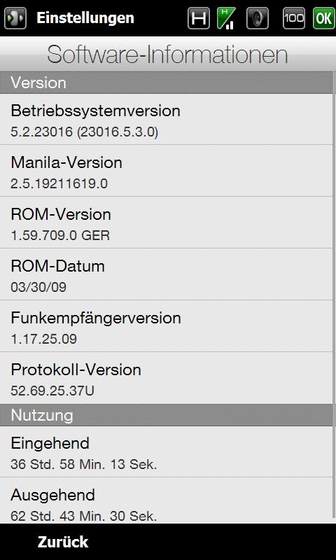Tap the HSDPA 'H' data connection icon

[x=199, y=18]
